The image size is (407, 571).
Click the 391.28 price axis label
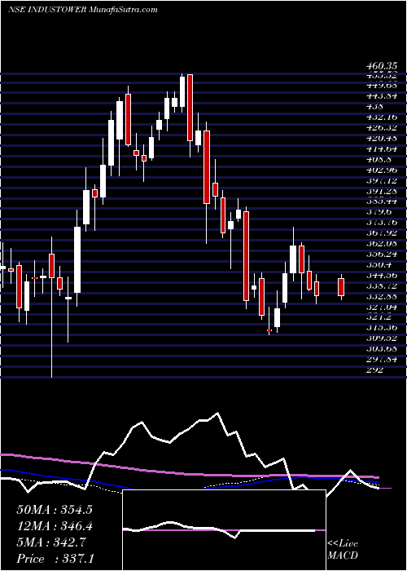pos(381,191)
